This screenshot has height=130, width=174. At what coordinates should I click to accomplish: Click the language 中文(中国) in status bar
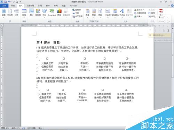(x=31, y=128)
